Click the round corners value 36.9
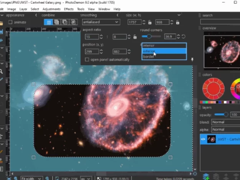Screen dimensions: 240x180 click(x=170, y=36)
